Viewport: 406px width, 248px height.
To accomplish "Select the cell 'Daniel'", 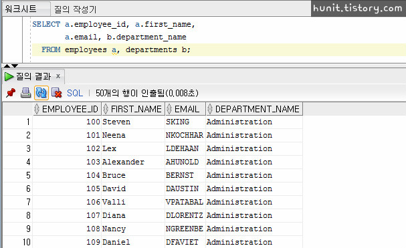I will pyautogui.click(x=133, y=242).
